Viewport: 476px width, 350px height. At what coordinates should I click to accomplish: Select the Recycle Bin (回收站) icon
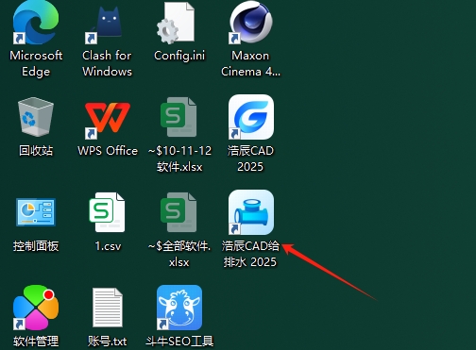[x=36, y=117]
